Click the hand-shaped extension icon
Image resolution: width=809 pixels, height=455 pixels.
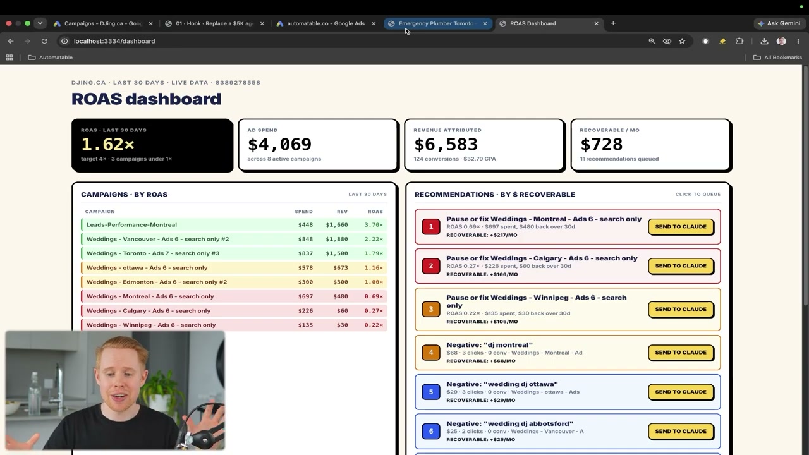point(706,41)
